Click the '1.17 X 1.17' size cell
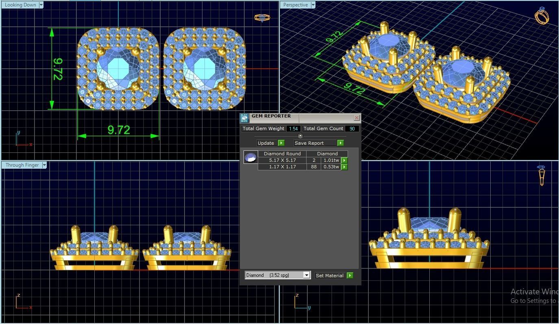Image resolution: width=559 pixels, height=324 pixels. [283, 167]
